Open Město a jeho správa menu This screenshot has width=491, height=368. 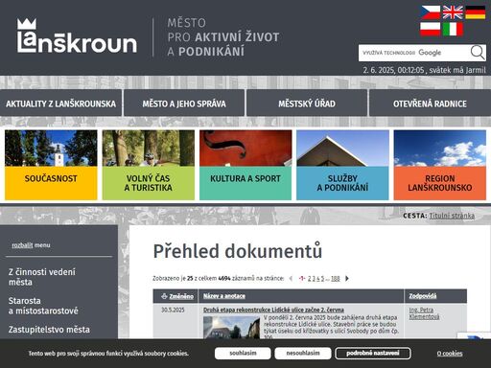click(184, 103)
